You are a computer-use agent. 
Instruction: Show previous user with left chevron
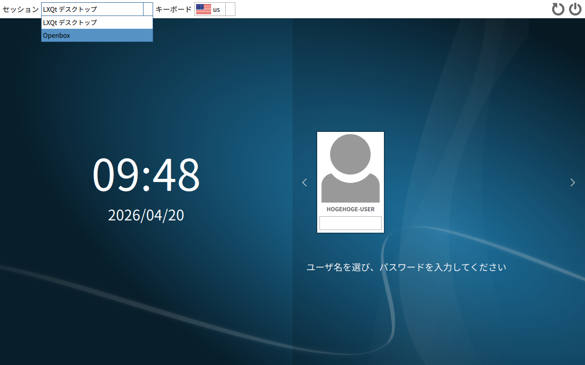point(304,182)
